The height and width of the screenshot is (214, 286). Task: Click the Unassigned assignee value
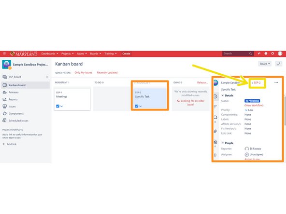[254, 155]
